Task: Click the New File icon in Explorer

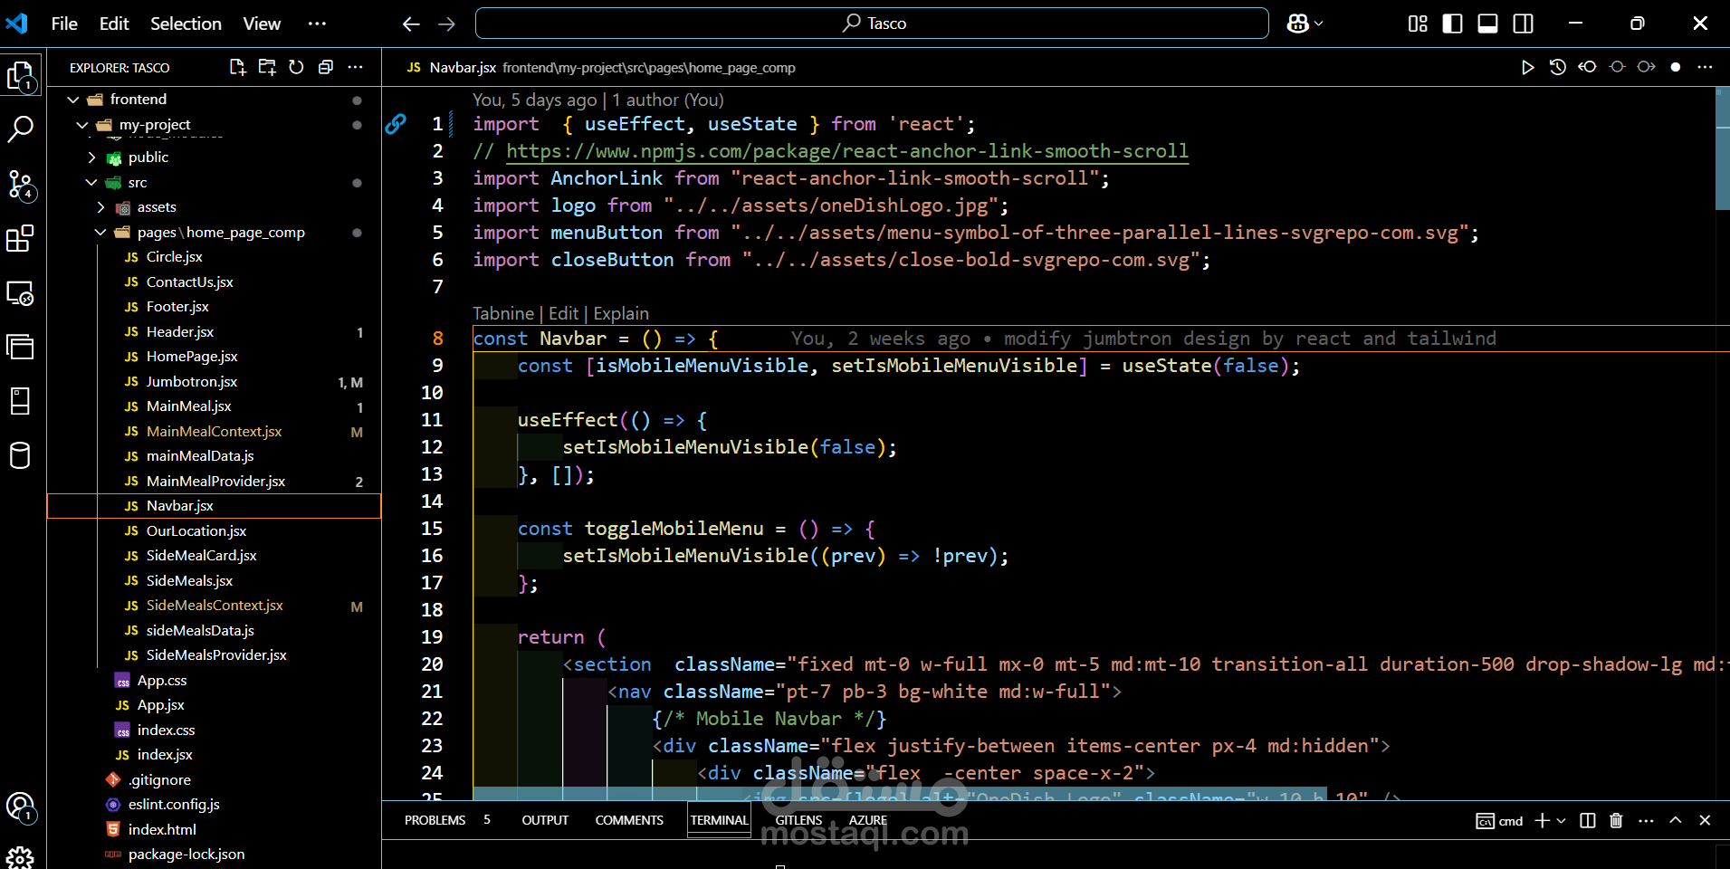Action: point(237,67)
